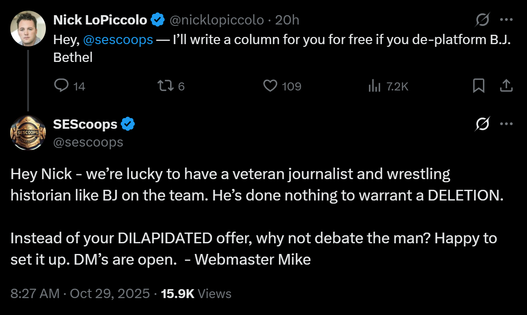This screenshot has height=315, width=527.
Task: Open SEScoops display name link
Action: (85, 124)
